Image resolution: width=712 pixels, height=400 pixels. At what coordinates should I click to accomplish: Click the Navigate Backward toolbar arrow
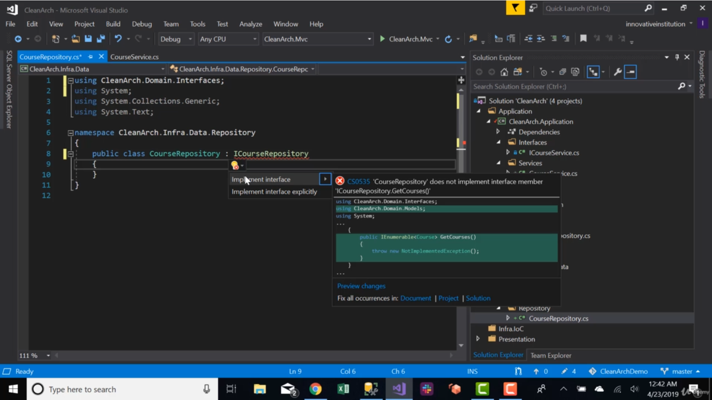tap(18, 39)
